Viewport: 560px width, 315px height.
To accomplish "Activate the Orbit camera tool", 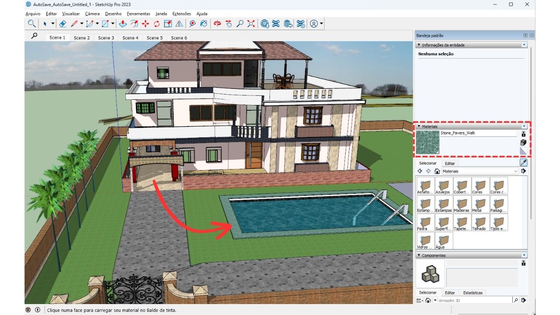I will (217, 24).
